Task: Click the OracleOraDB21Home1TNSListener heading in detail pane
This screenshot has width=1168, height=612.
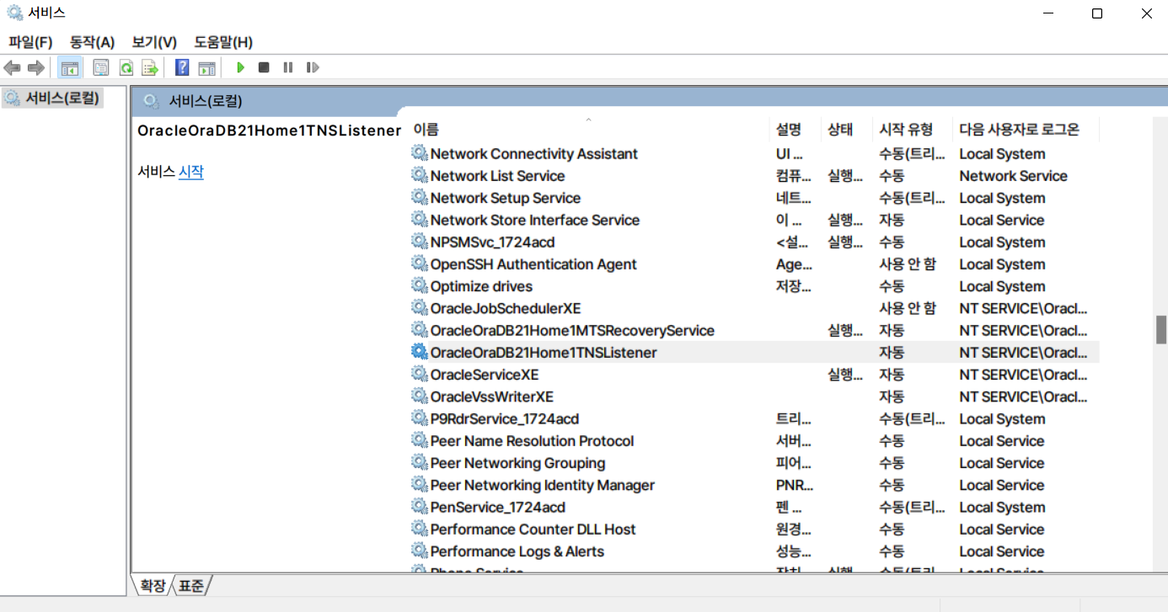Action: click(x=270, y=130)
